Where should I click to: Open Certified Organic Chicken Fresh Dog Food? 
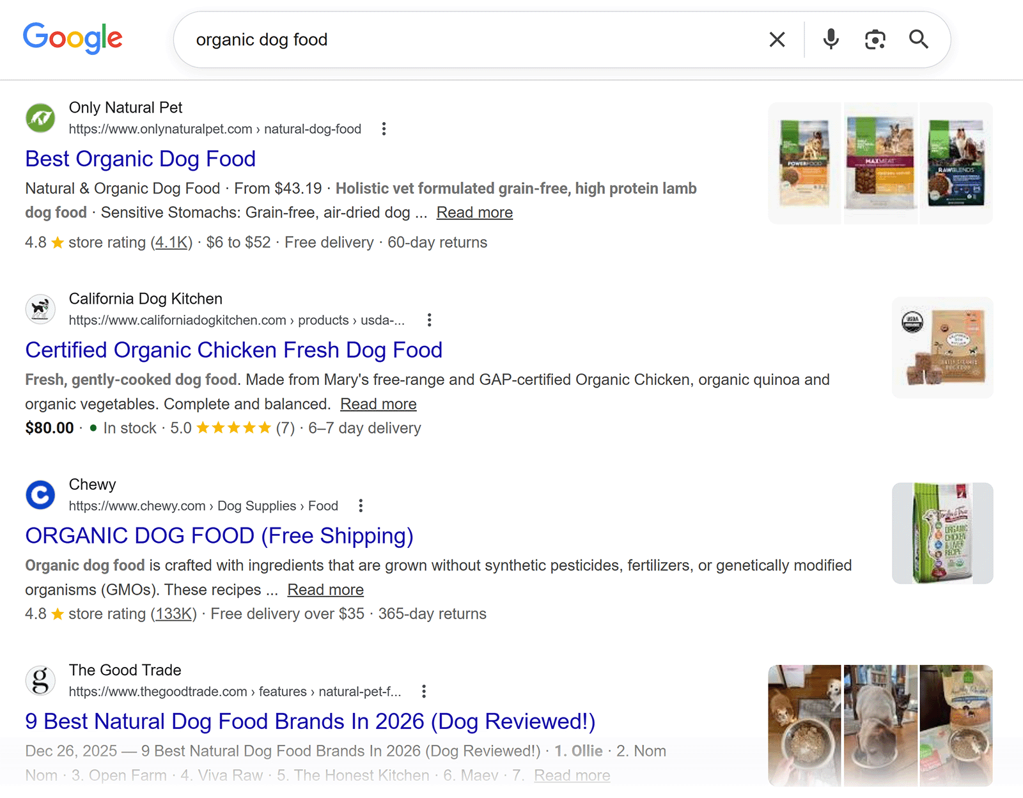pyautogui.click(x=233, y=350)
